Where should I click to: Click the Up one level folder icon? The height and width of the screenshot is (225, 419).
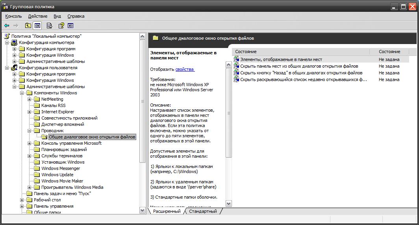point(28,26)
